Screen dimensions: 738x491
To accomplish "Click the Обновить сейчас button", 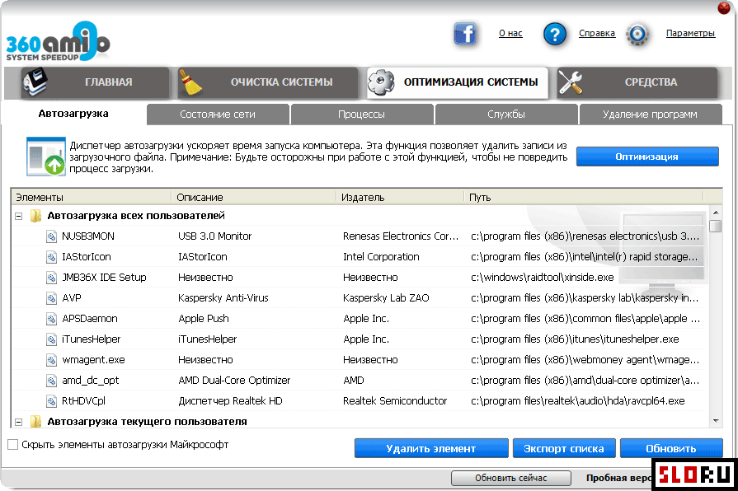I will coord(511,479).
